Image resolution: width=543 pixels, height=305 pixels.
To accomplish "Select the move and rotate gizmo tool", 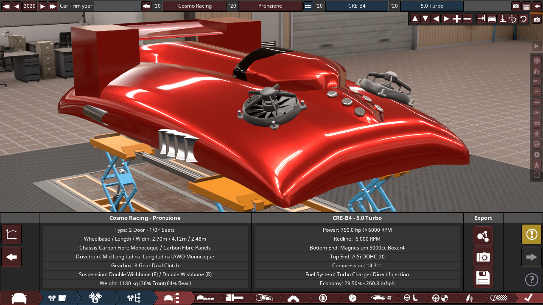I will pyautogui.click(x=512, y=19).
